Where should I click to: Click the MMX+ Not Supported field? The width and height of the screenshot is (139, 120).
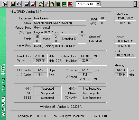(x=92, y=89)
